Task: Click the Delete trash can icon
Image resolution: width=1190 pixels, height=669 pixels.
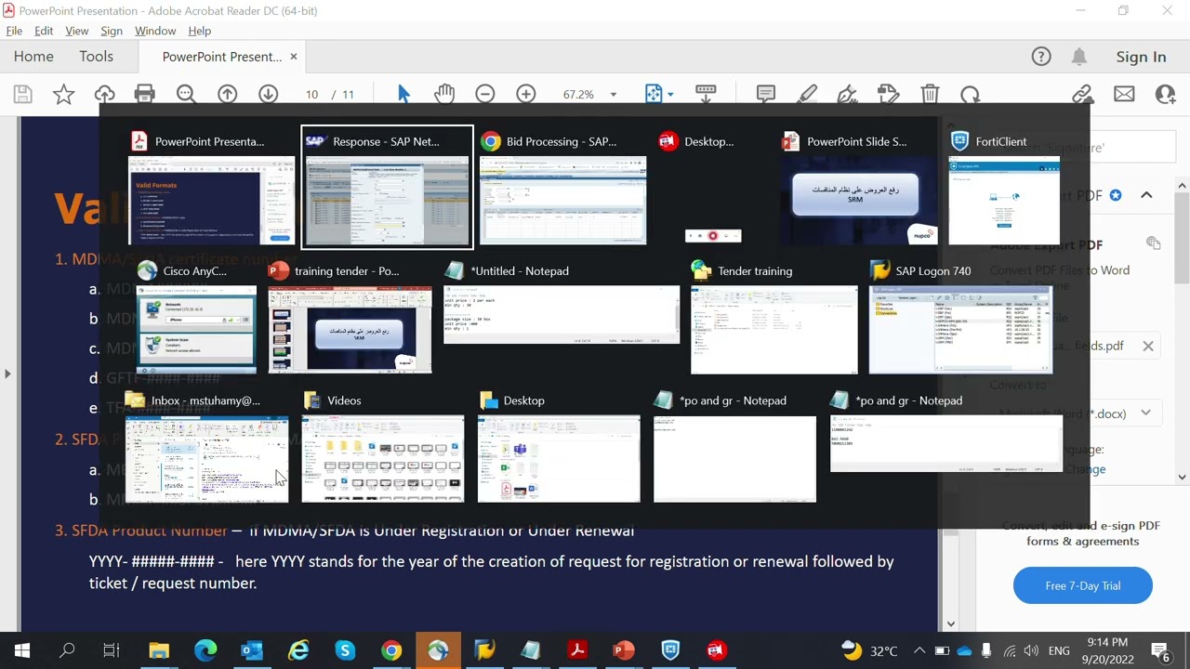Action: 930,94
